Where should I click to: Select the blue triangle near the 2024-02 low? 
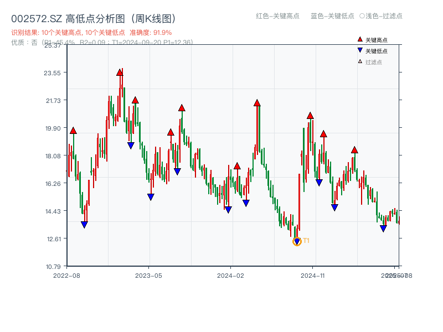click(x=229, y=209)
